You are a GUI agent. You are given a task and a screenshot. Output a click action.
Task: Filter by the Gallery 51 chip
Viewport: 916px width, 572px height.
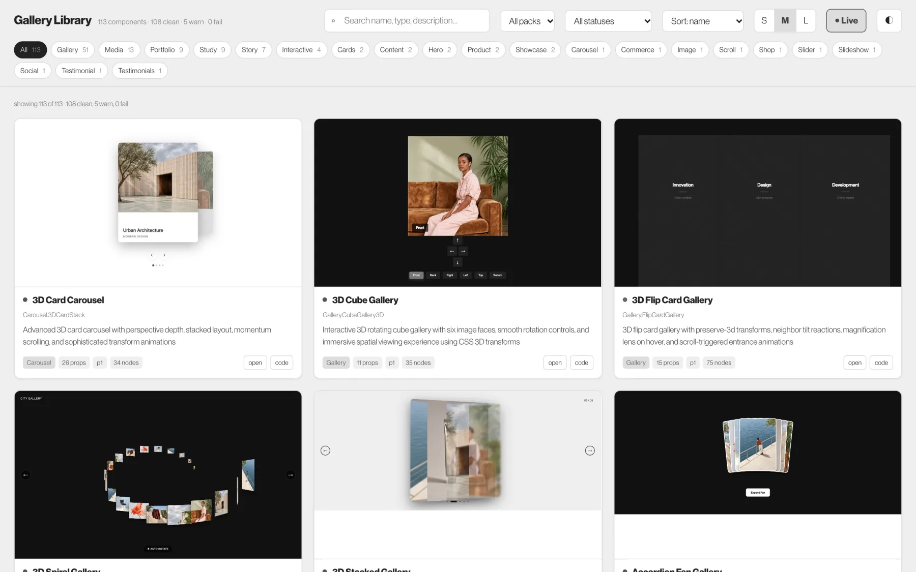73,50
